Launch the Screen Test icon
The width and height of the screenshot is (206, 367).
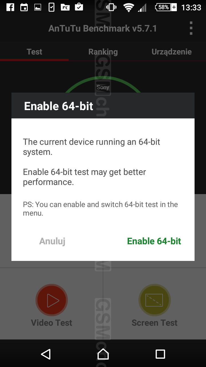point(154,300)
